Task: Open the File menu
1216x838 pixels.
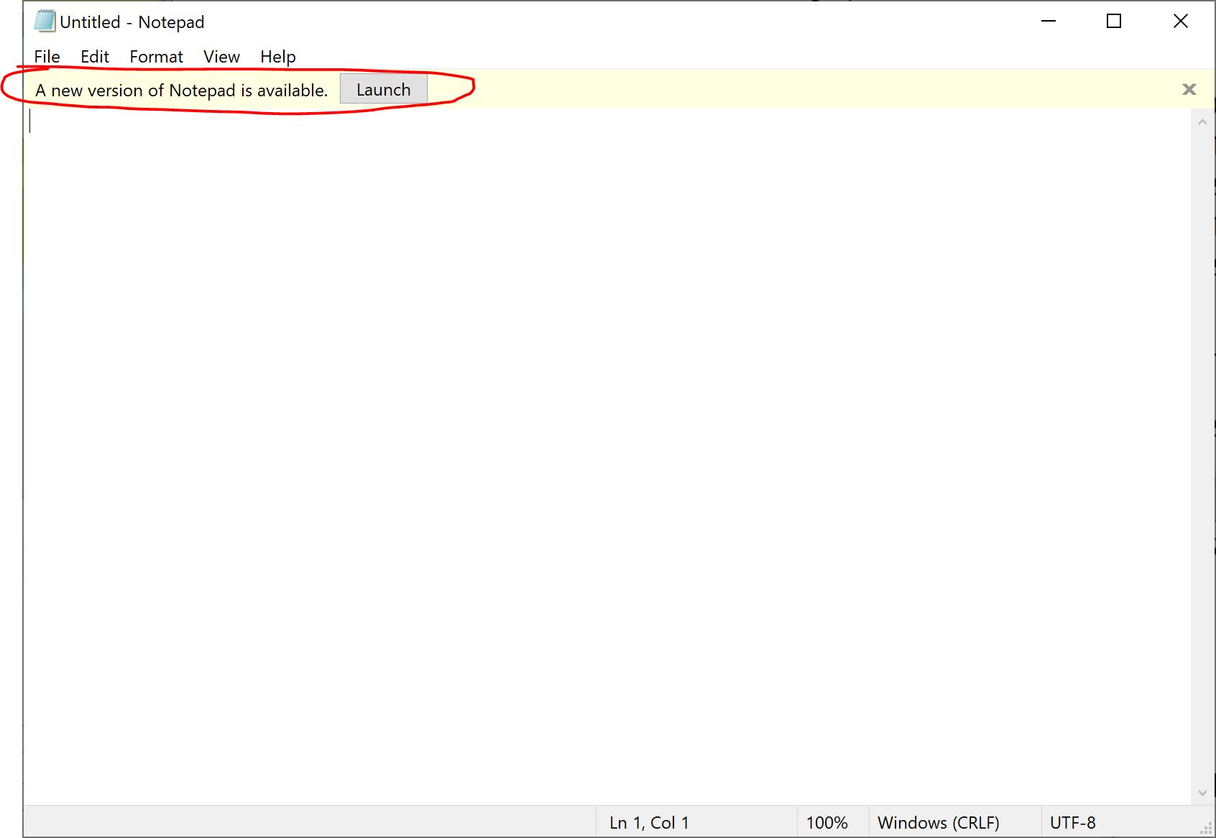Action: [47, 57]
